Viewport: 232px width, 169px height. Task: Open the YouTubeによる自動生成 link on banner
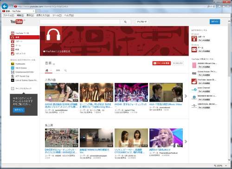(x=57, y=51)
